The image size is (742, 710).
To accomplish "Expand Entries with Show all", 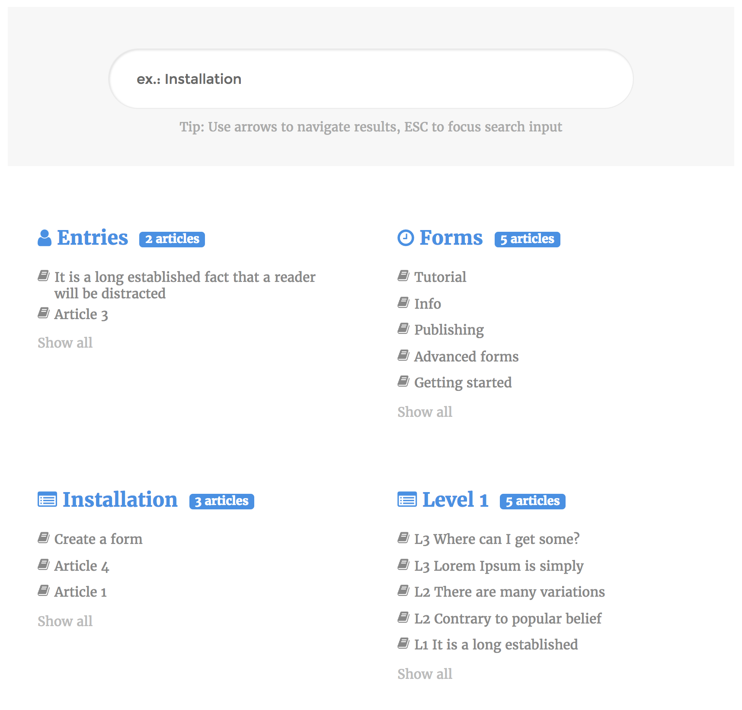I will tap(65, 342).
